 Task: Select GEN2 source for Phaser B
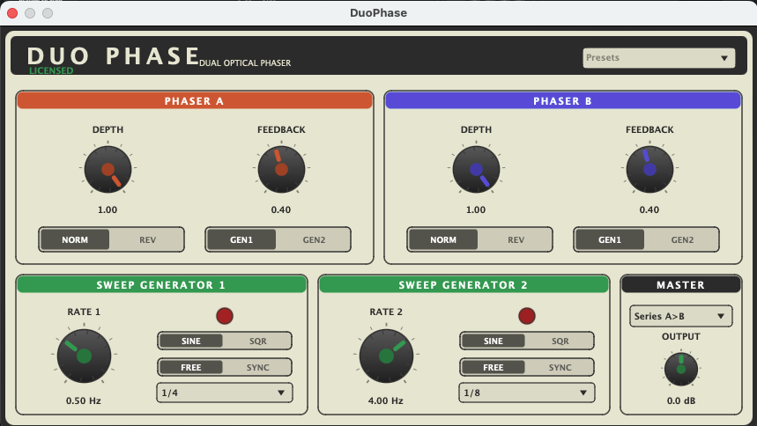point(682,239)
